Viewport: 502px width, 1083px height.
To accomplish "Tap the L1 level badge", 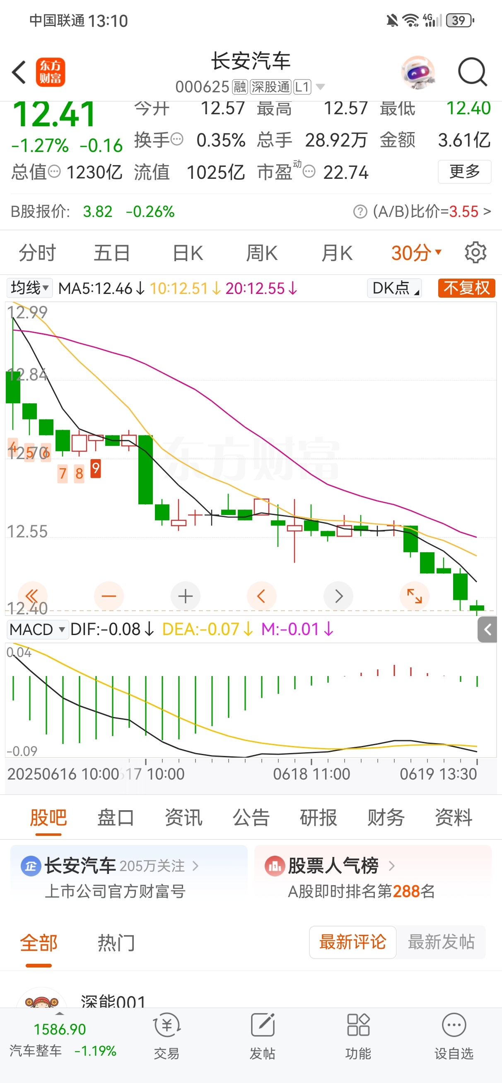I will (x=302, y=87).
